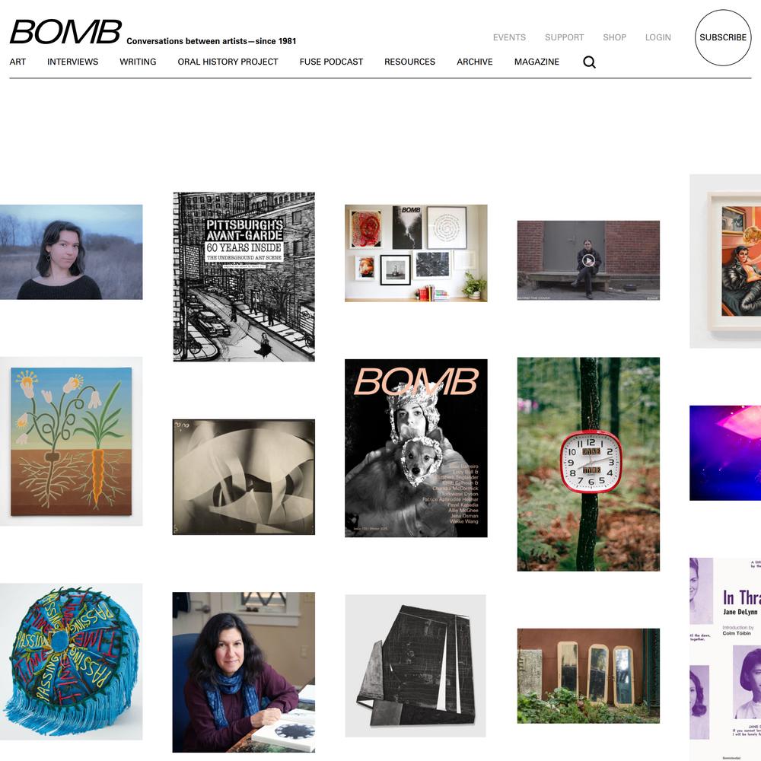Click the Support link
761x761 pixels.
tap(564, 37)
